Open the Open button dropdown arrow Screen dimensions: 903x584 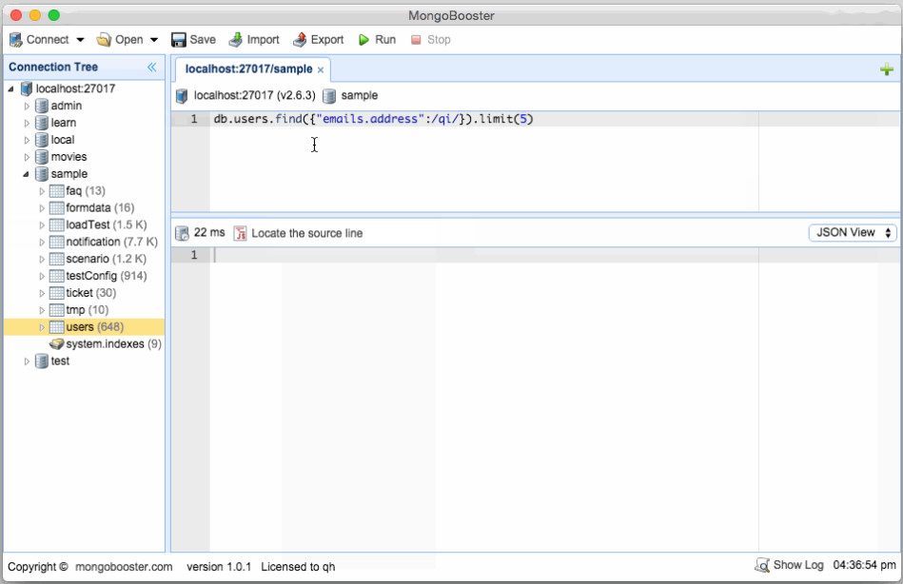(154, 40)
